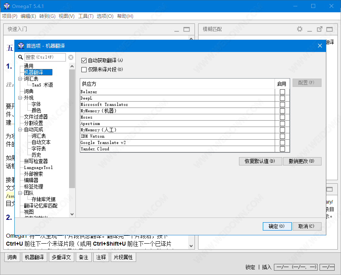Maximize the fuzzy matches pane
The height and width of the screenshot is (275, 341).
[x=329, y=29]
